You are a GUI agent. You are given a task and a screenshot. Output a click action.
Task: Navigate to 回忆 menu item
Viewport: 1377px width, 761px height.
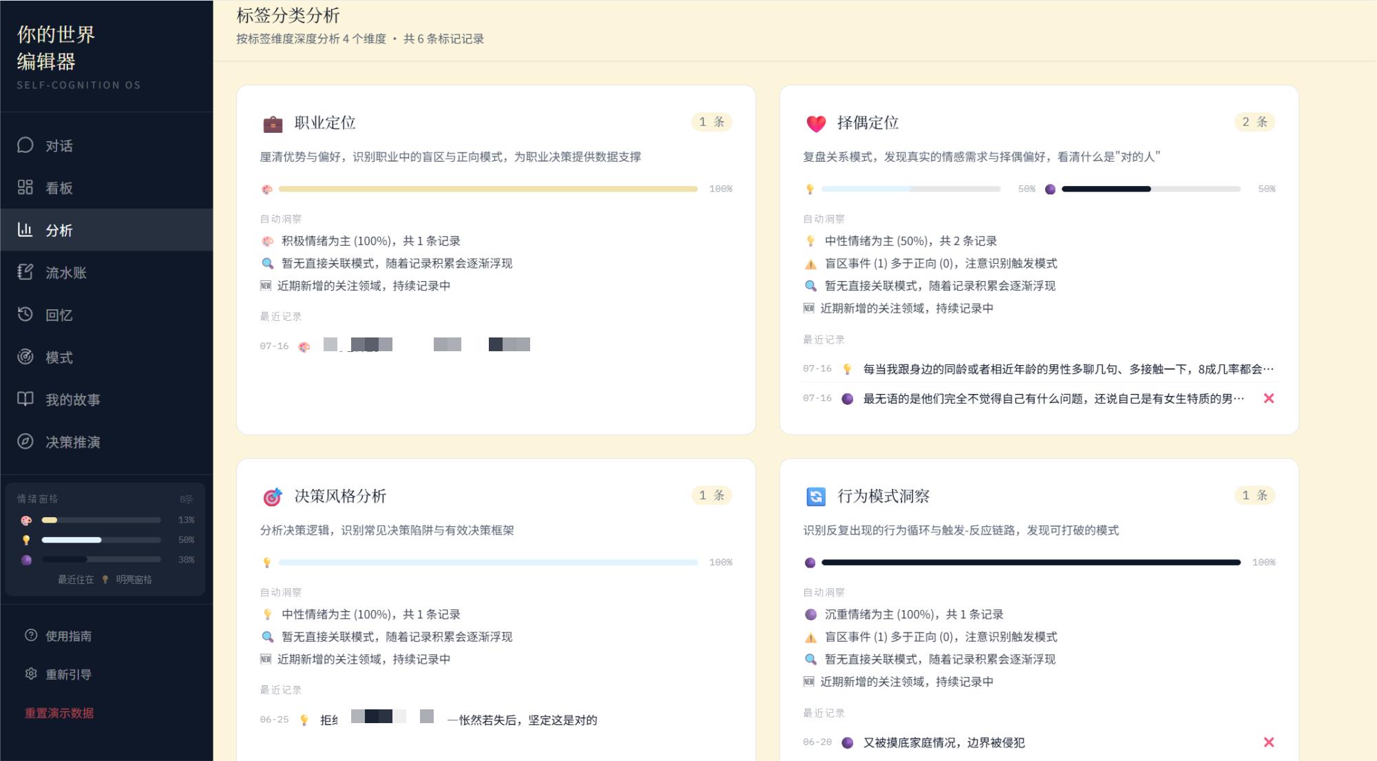(107, 314)
